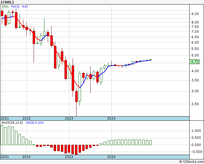Click the 9.00 price axis label
The width and height of the screenshot is (204, 164).
(x=195, y=14)
